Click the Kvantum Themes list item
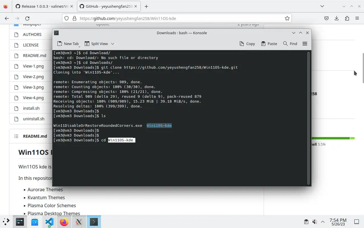The height and width of the screenshot is (228, 364). [x=46, y=198]
